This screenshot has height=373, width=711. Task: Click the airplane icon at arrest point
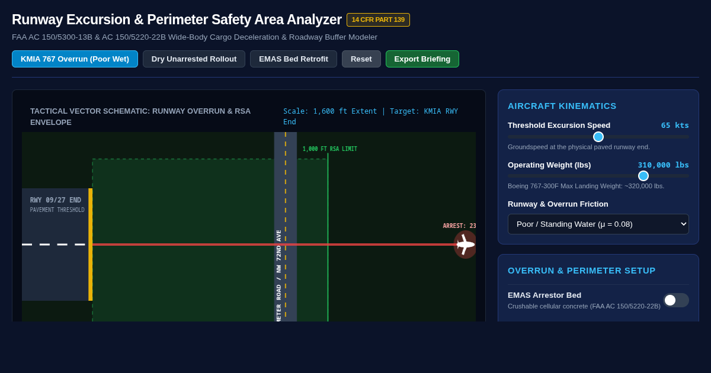coord(465,245)
